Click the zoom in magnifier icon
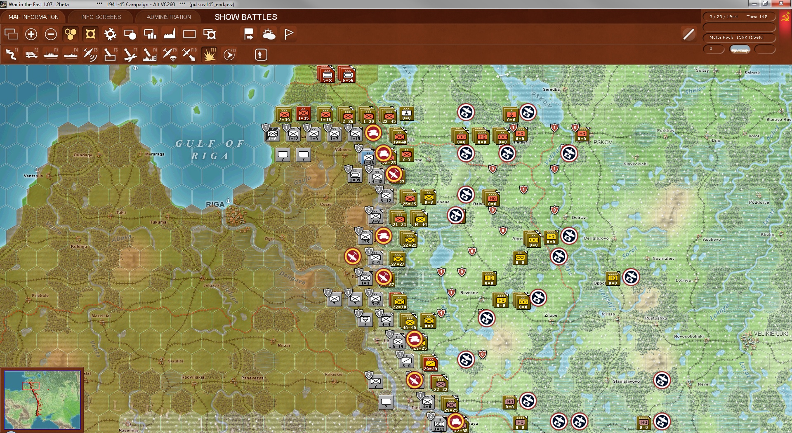The image size is (792, 433). [31, 34]
